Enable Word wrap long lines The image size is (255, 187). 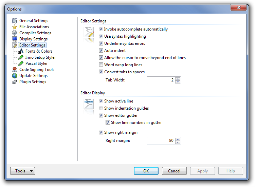101,65
